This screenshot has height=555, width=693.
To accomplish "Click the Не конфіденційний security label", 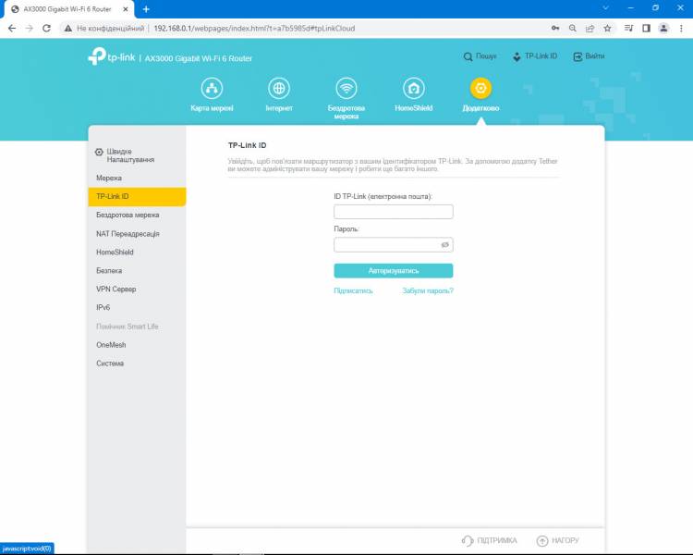I will (x=111, y=29).
